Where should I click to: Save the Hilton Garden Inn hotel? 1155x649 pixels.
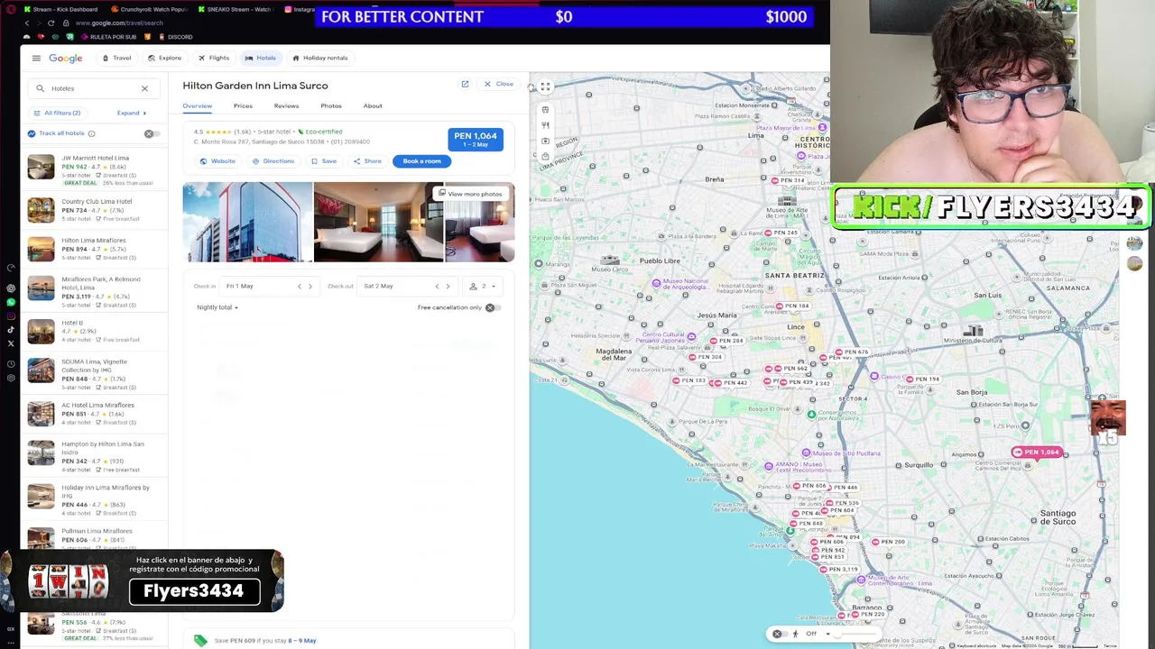(324, 161)
